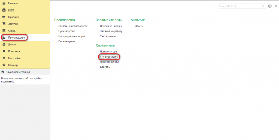Open Графики работы
This screenshot has width=279, height=140.
point(110,62)
